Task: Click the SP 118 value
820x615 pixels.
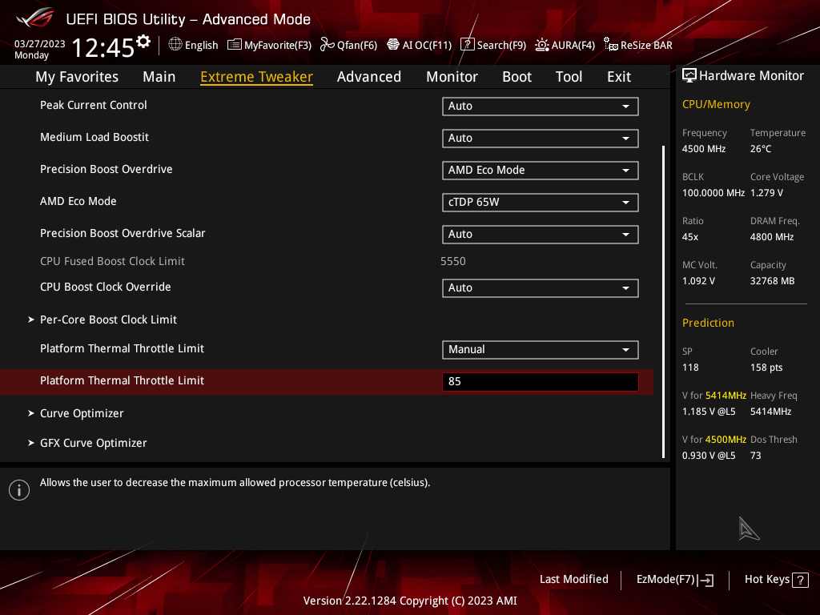Action: pyautogui.click(x=690, y=367)
